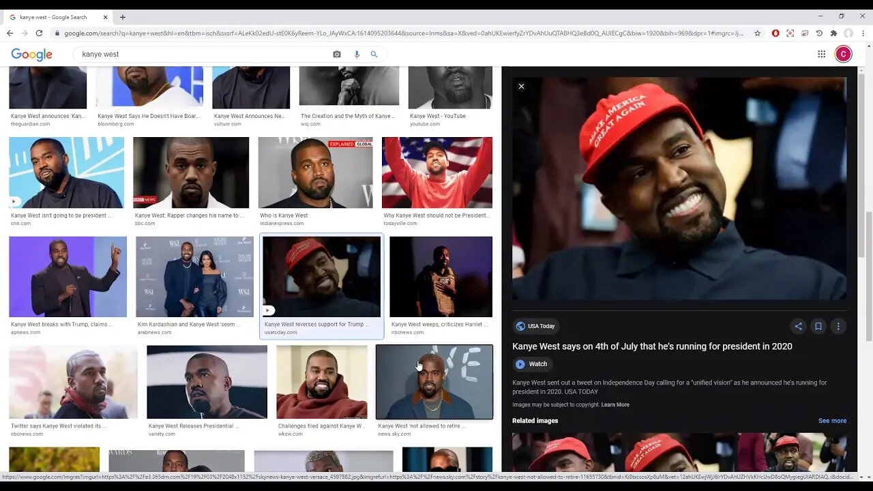Open the Google account 'C' avatar

tap(844, 54)
